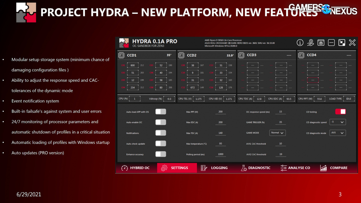
Task: Click the CPU (%) value box
Action: pos(135,99)
